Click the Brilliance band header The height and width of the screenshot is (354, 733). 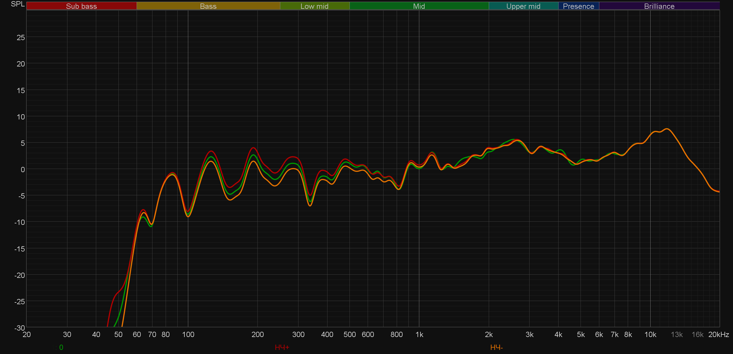[659, 6]
